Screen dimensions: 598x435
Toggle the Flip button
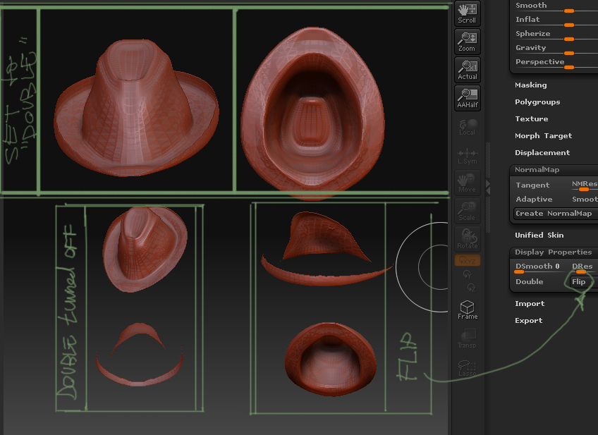tap(579, 282)
